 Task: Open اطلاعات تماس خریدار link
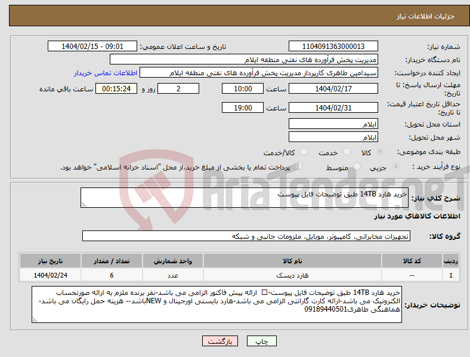point(106,73)
